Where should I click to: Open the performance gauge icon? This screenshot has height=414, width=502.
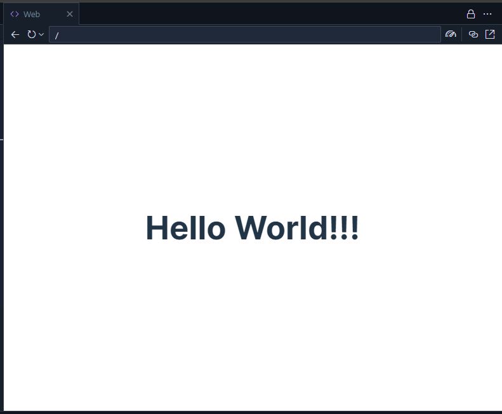tap(451, 34)
